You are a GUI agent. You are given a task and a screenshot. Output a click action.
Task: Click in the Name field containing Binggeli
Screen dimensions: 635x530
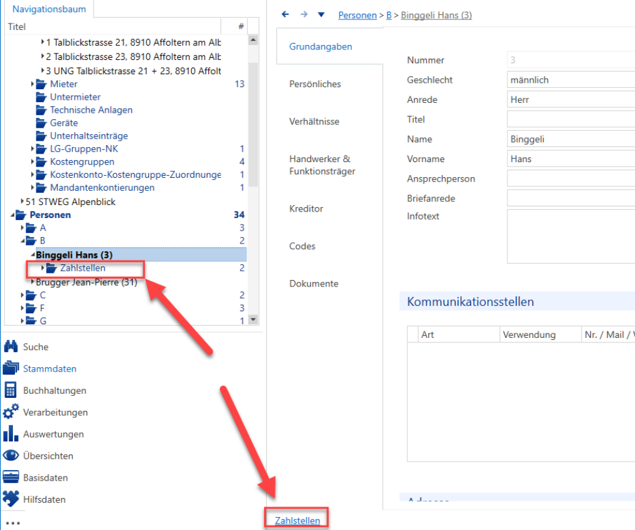tap(571, 139)
